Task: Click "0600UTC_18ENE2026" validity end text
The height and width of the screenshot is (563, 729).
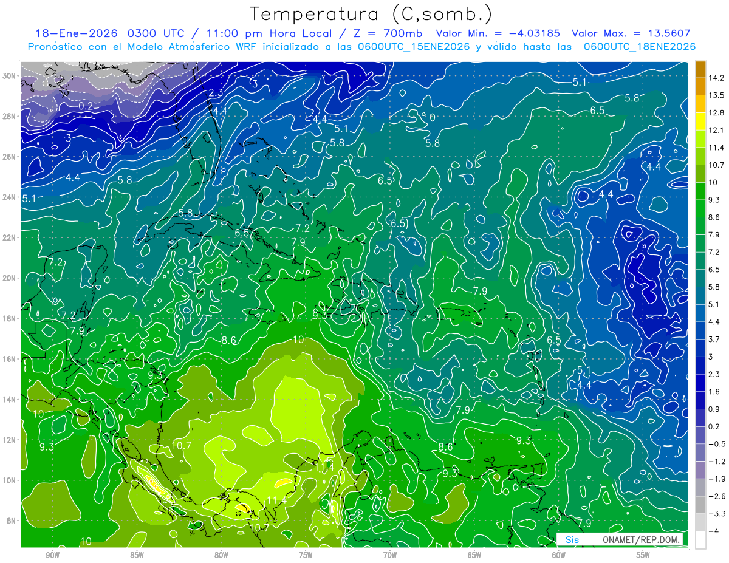Action: pyautogui.click(x=639, y=46)
